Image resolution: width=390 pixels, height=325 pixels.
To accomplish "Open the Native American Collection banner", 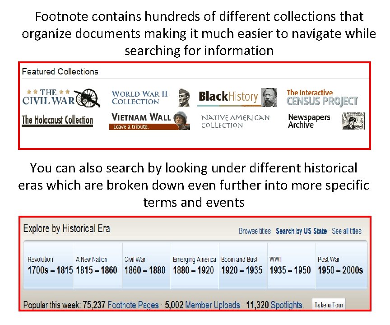I will click(235, 121).
